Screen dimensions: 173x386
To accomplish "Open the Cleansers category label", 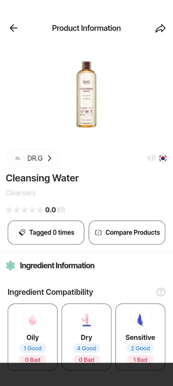I will pos(20,193).
